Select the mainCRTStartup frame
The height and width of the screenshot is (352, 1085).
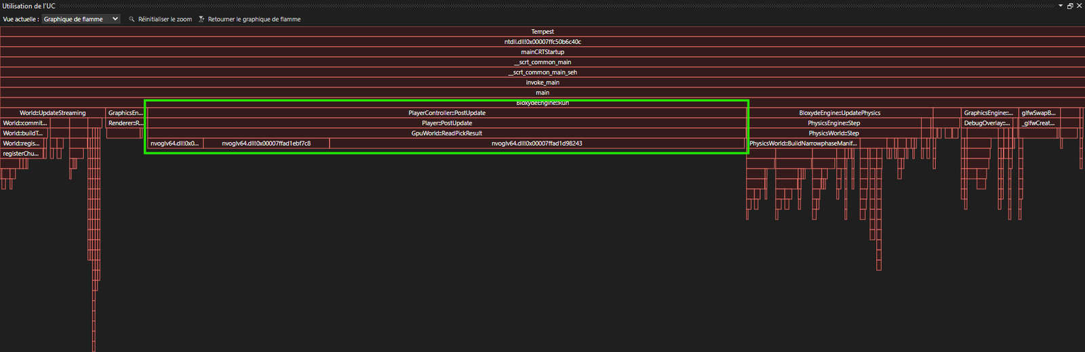[542, 52]
